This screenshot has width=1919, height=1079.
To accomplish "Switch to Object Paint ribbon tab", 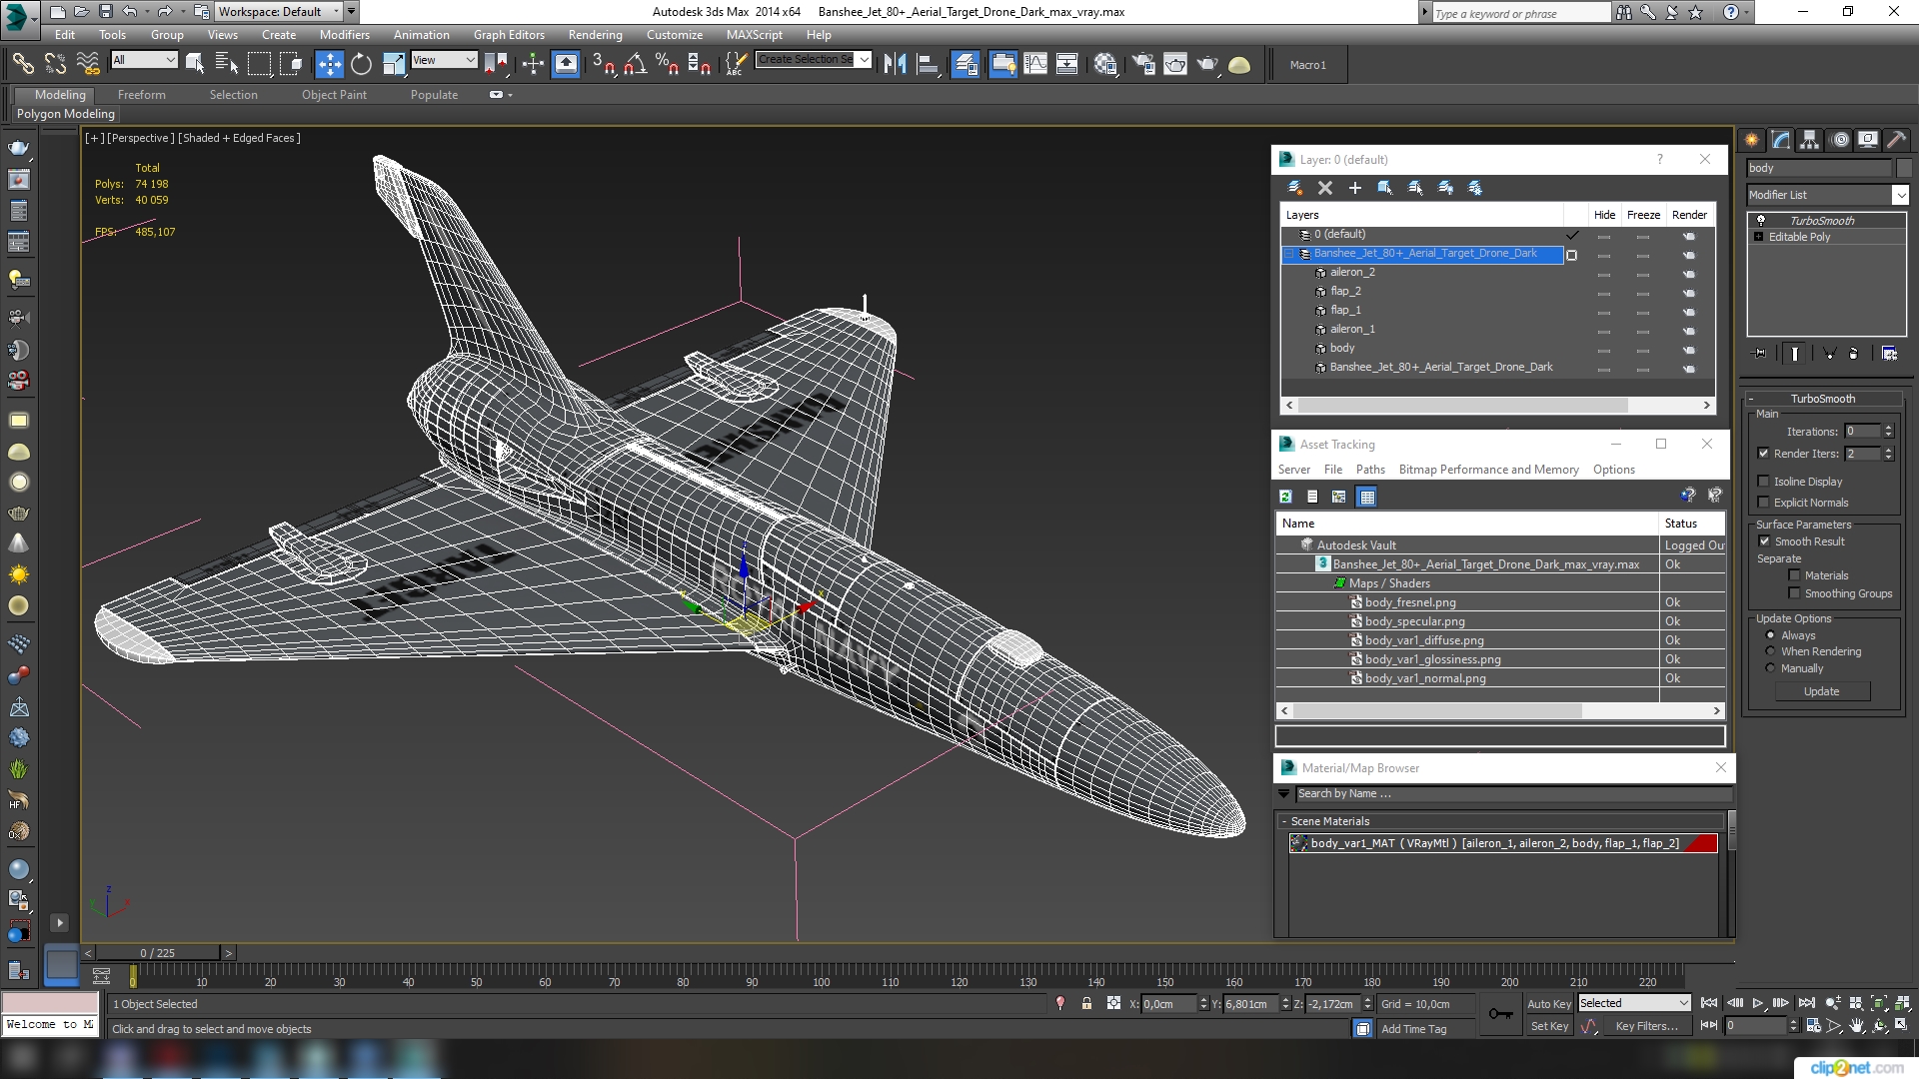I will pos(334,95).
